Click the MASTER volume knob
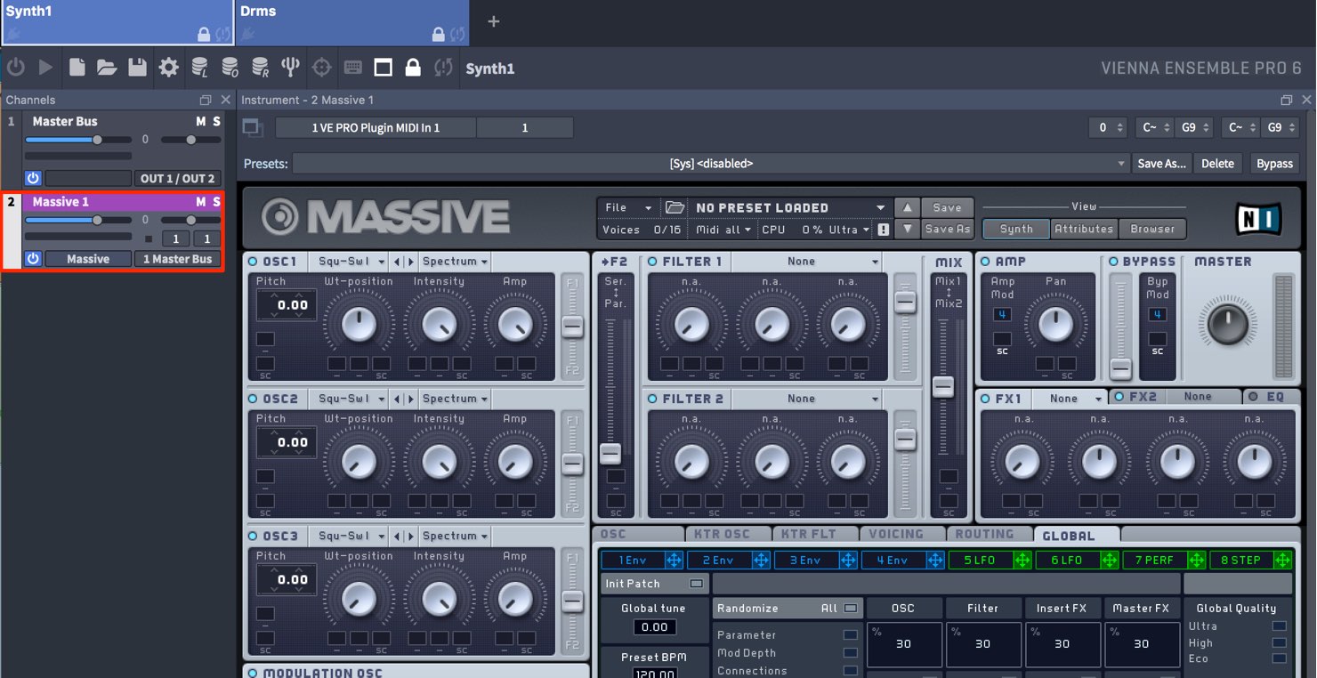The image size is (1317, 678). pyautogui.click(x=1226, y=324)
